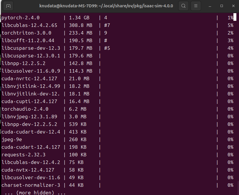Select the jpeg-9e package name
This screenshot has width=239, height=195.
tap(12, 140)
